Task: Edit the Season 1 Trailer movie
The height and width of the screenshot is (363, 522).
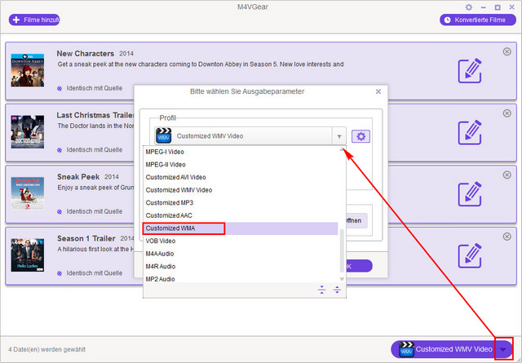Action: point(470,255)
